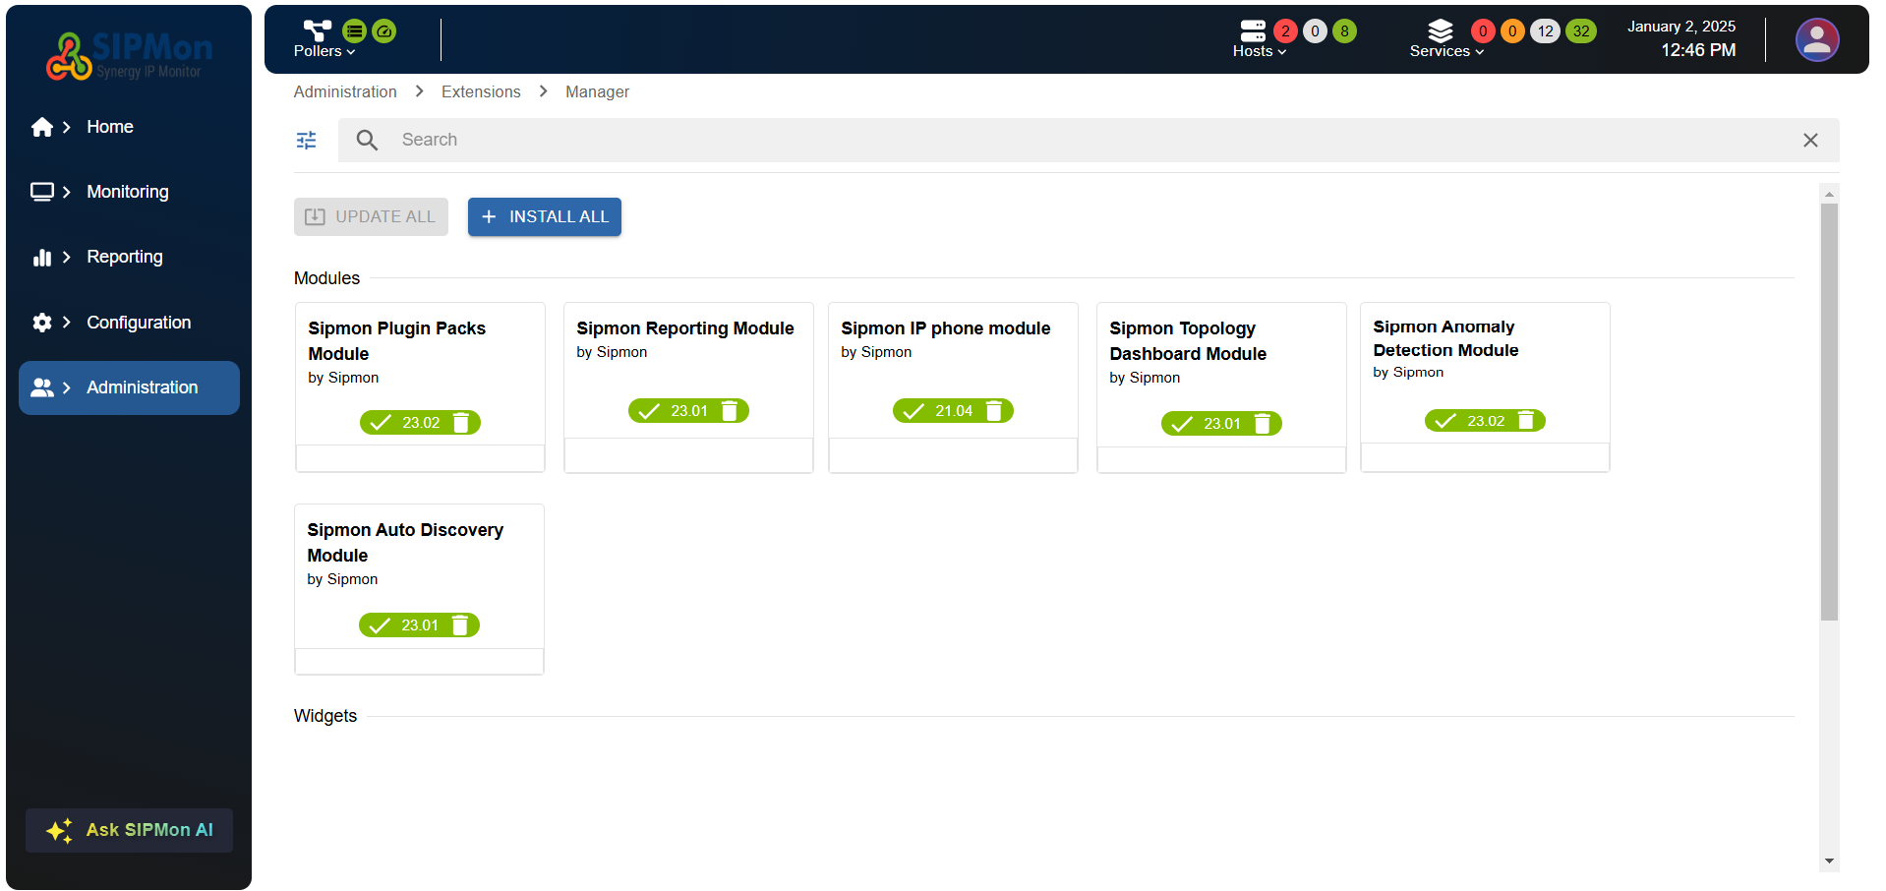Open the Monitoring sidebar menu
Screen dimensions: 1886x891
click(x=128, y=192)
